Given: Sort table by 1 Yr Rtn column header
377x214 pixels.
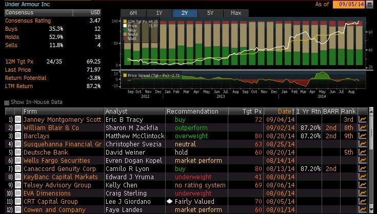Looking at the screenshot, I should 309,111.
